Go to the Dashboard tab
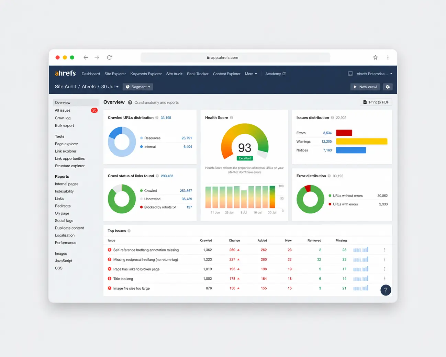The image size is (446, 357). point(91,74)
